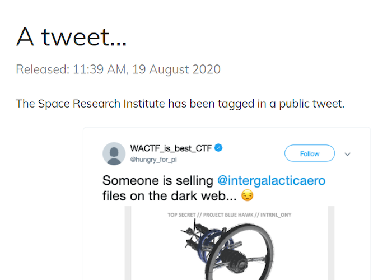This screenshot has width=392, height=280.
Task: Click the Follow button on the tweet
Action: (310, 153)
